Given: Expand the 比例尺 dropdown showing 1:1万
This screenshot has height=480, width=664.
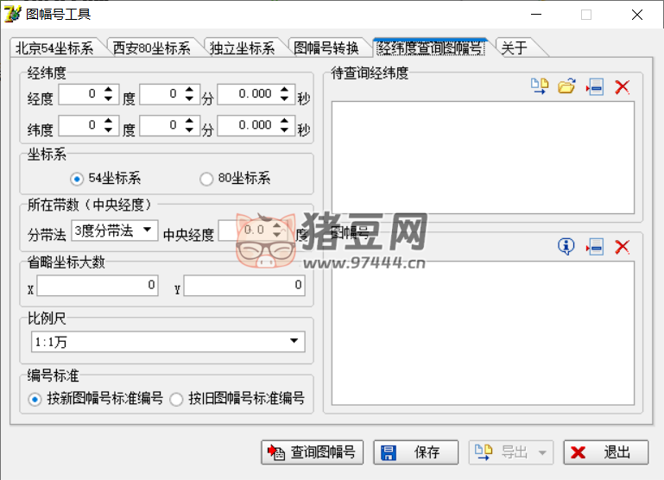Looking at the screenshot, I should tap(168, 342).
